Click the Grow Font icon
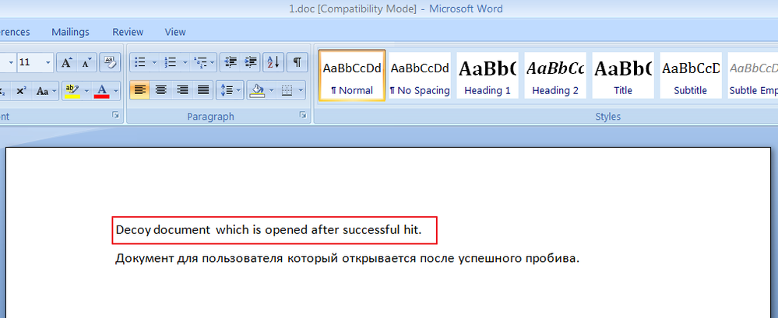Screen dimensions: 778x318 point(67,62)
